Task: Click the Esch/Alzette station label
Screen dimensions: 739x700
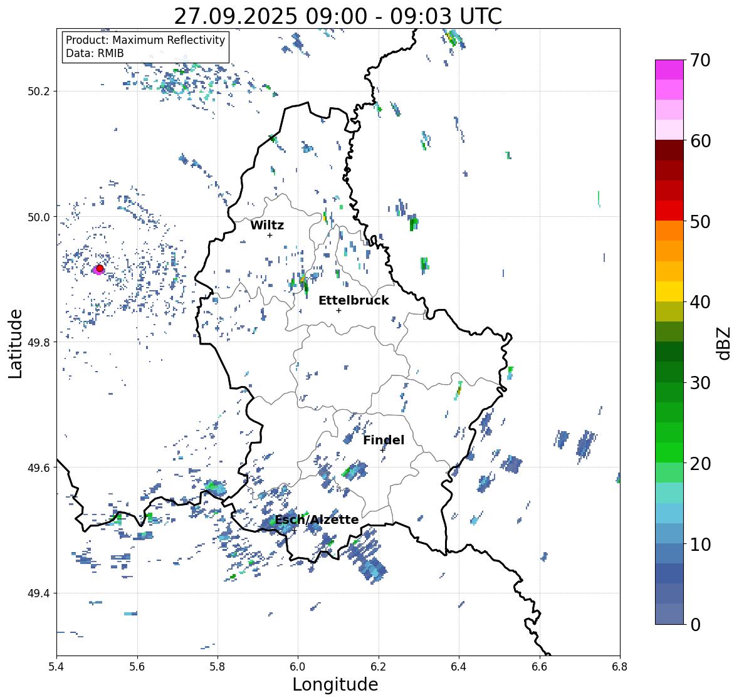Action: coord(317,520)
